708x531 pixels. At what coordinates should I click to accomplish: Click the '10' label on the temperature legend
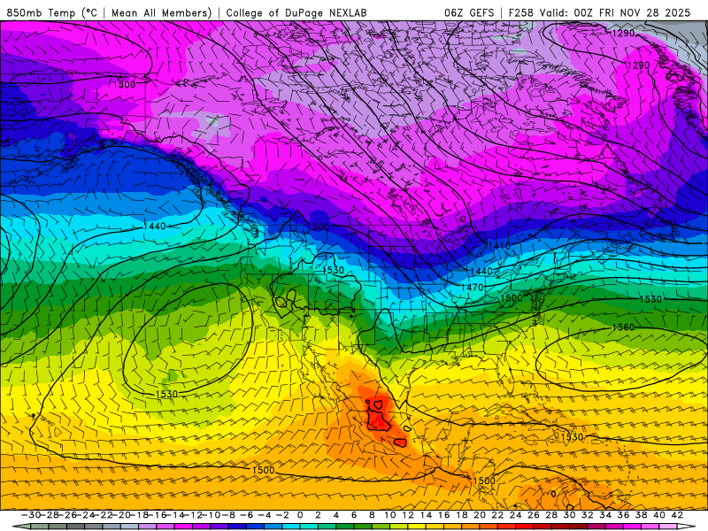tap(389, 515)
